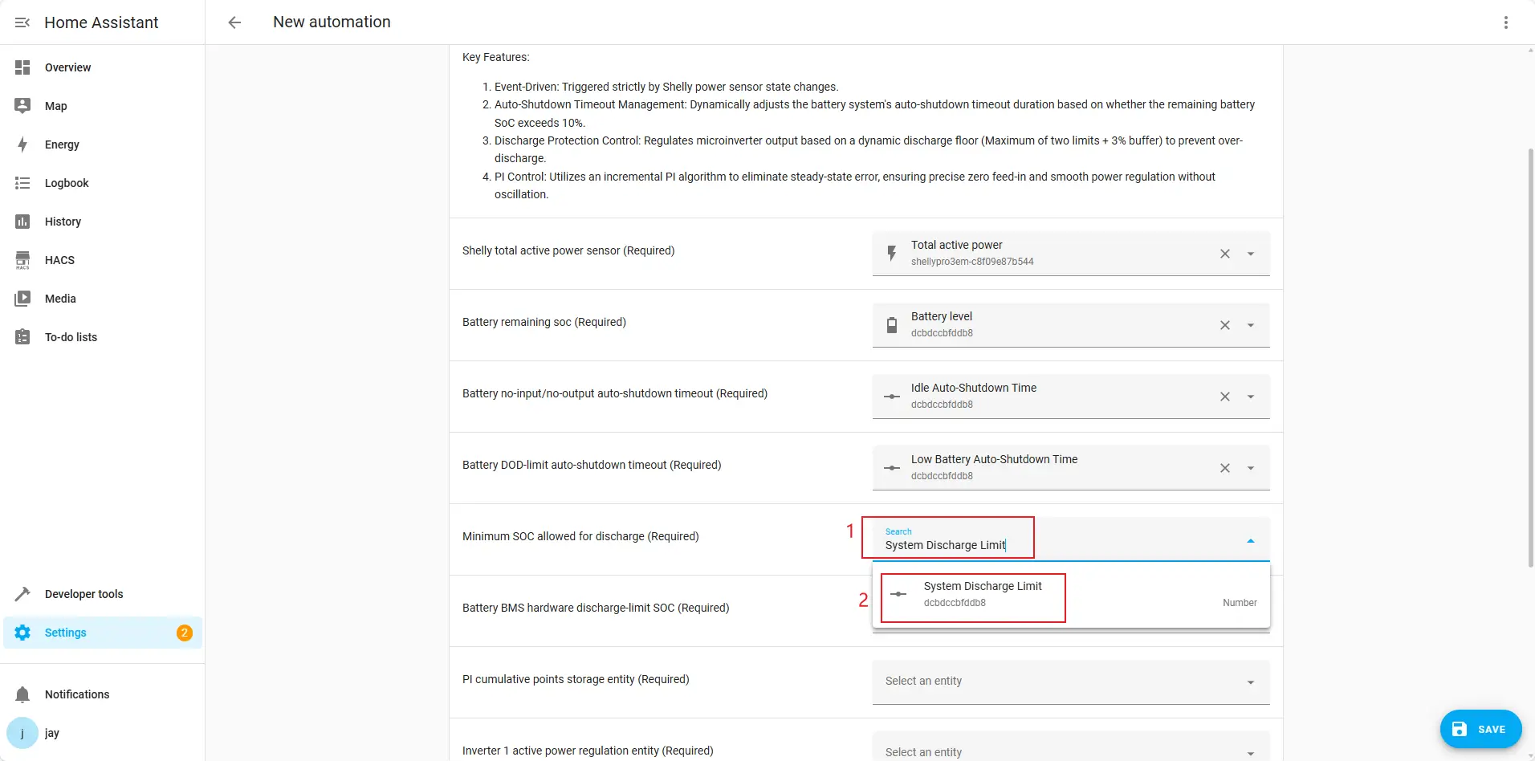1535x761 pixels.
Task: Open Settings in the sidebar
Action: (x=66, y=633)
